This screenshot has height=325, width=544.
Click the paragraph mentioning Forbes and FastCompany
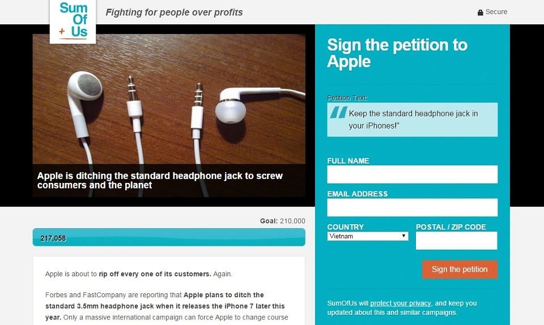[x=167, y=306]
